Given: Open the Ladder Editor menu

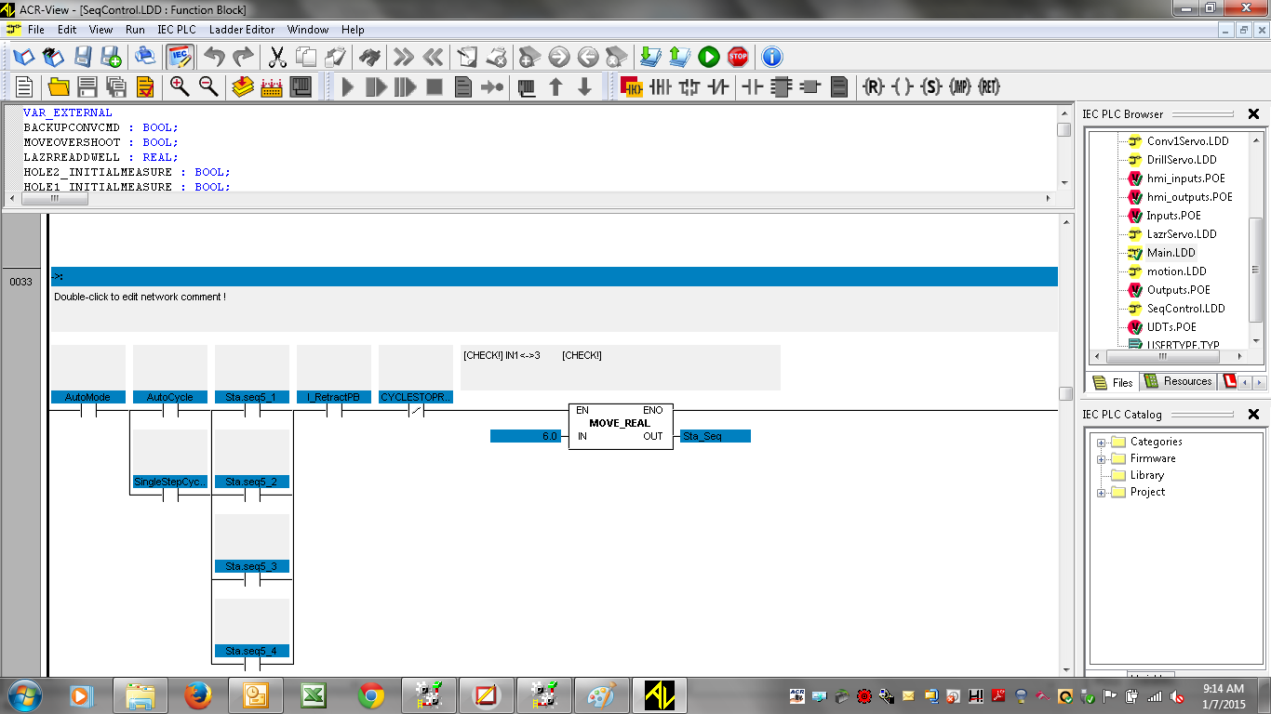Looking at the screenshot, I should point(241,30).
